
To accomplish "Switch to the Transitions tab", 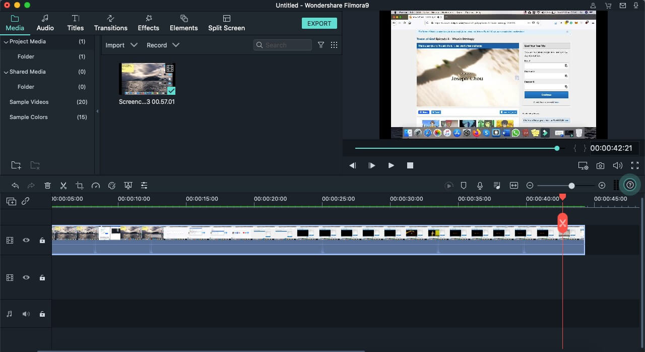I will tap(110, 23).
